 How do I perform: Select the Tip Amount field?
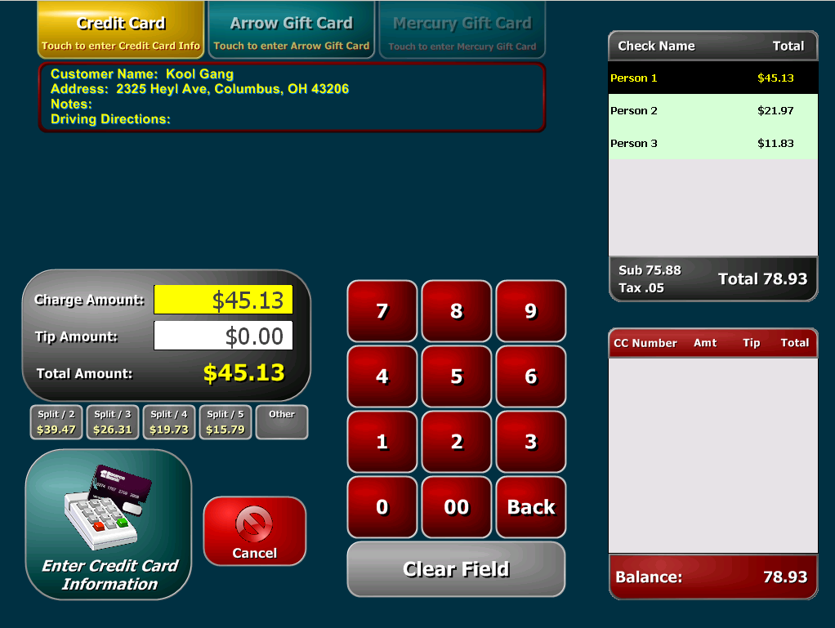tap(223, 336)
